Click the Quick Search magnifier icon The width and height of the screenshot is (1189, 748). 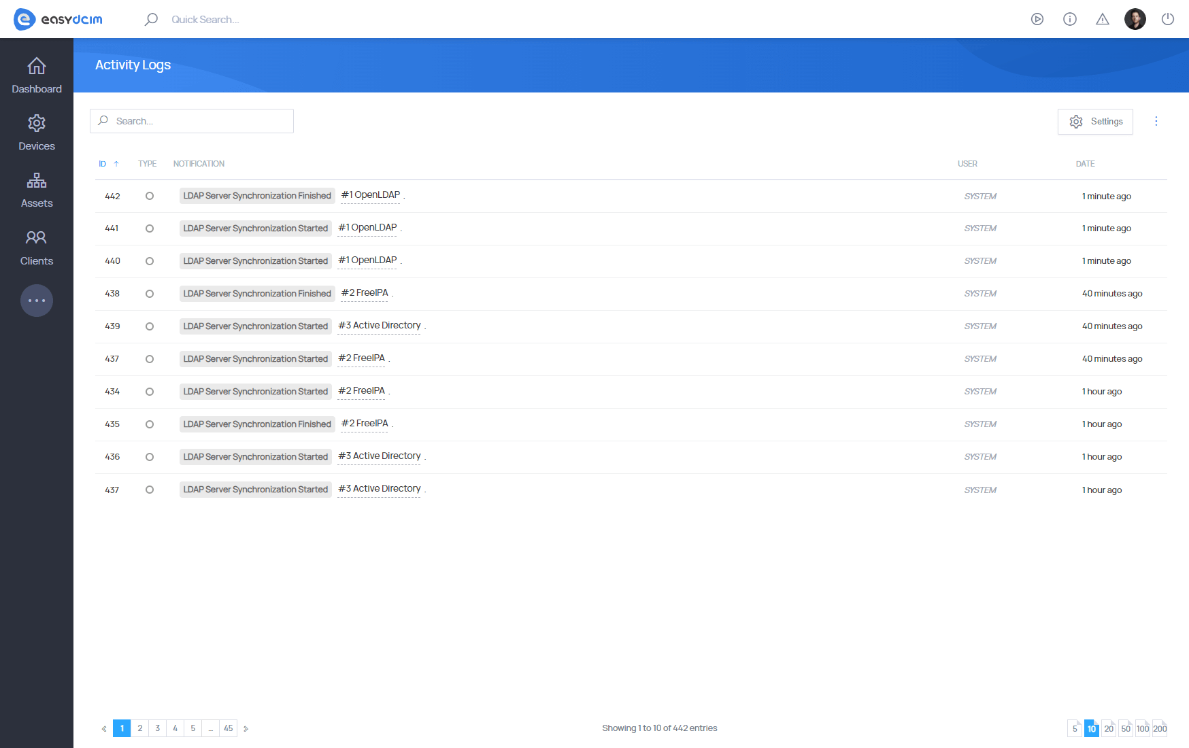coord(151,19)
